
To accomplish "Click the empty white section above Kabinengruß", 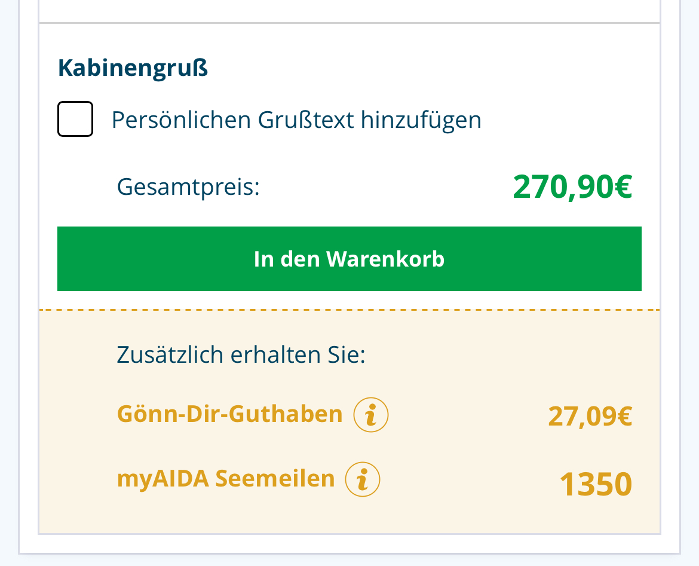I will click(349, 11).
